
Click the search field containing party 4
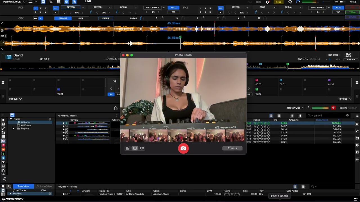[x=328, y=116]
